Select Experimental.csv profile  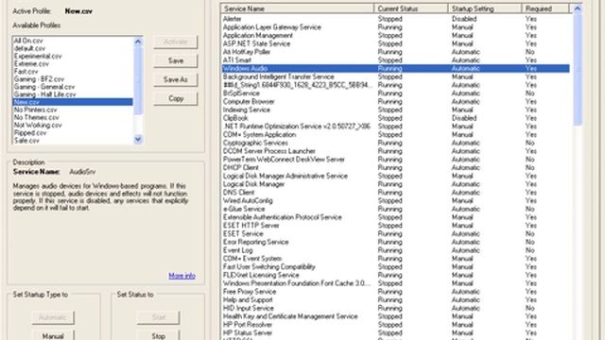tap(73, 56)
